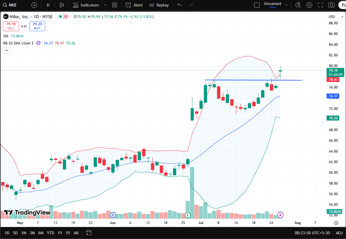The width and height of the screenshot is (346, 239).
Task: Add a compare symbol with the plus icon
Action: [x=34, y=5]
